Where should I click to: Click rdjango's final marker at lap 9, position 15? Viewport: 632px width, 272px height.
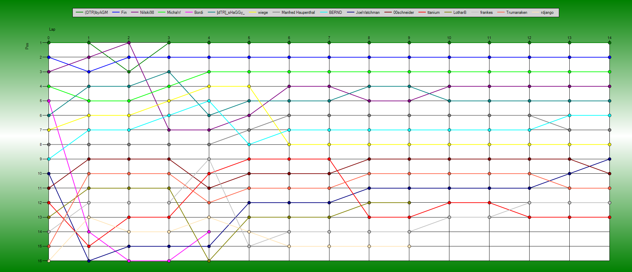409,246
